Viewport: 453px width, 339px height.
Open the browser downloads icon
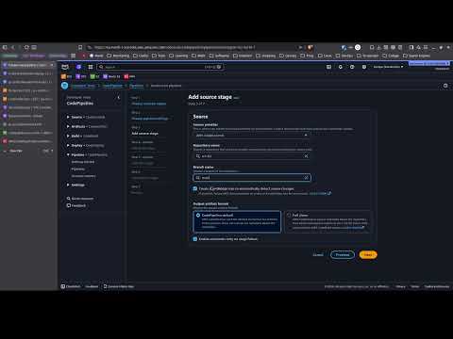coord(378,47)
